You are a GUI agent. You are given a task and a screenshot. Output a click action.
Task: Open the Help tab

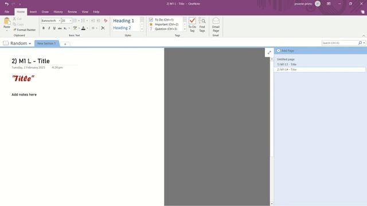tap(96, 11)
